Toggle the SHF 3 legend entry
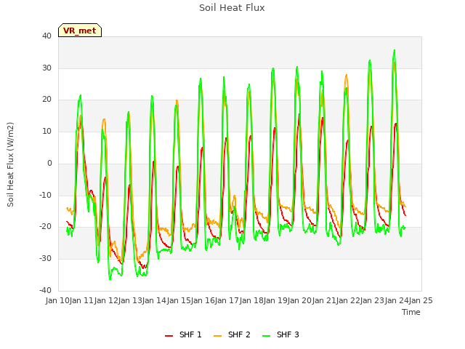The image size is (465, 349). click(280, 334)
